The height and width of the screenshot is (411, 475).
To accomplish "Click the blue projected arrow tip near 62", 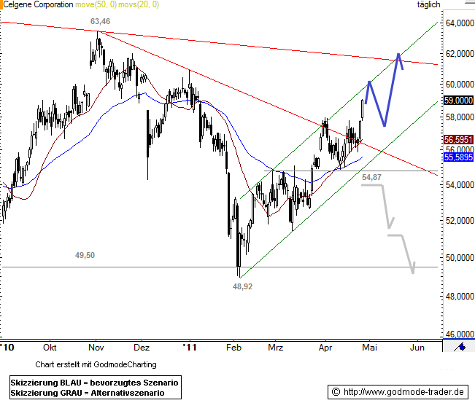I will click(x=398, y=54).
